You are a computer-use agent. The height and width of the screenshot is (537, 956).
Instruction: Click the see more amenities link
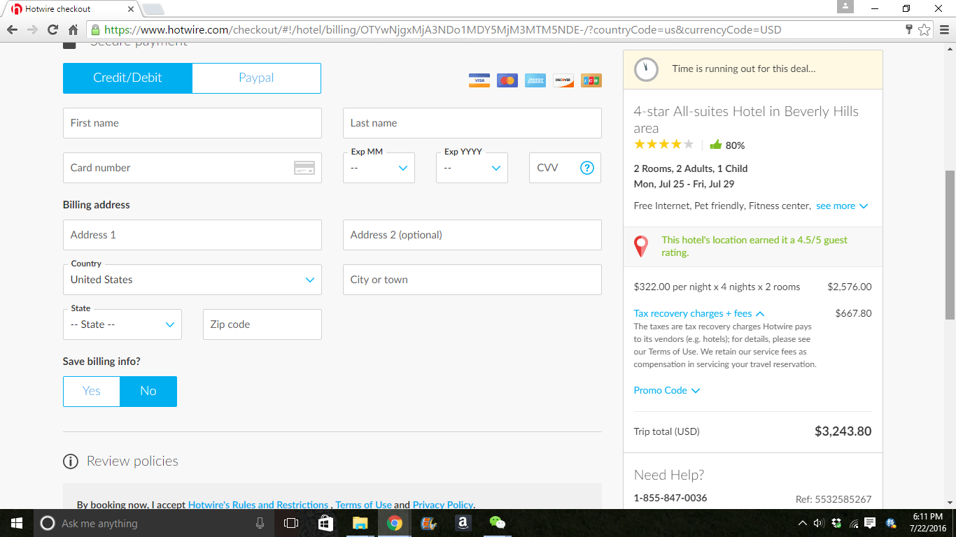841,206
